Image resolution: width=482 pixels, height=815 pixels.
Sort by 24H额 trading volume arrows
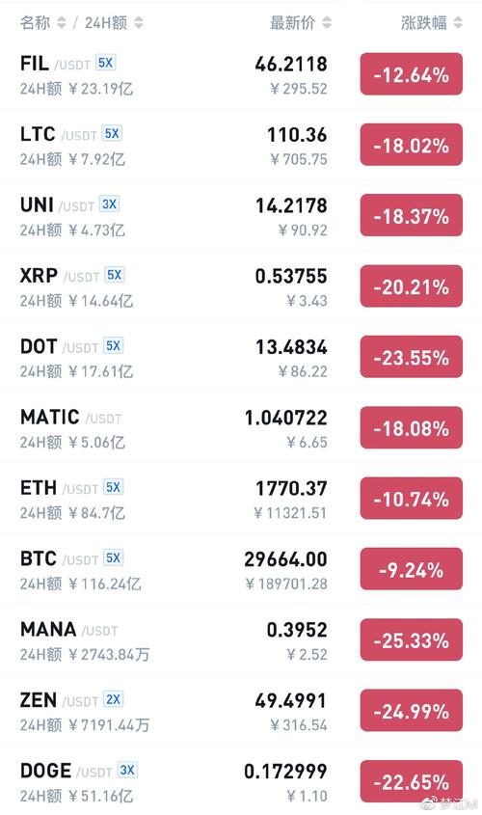point(138,22)
